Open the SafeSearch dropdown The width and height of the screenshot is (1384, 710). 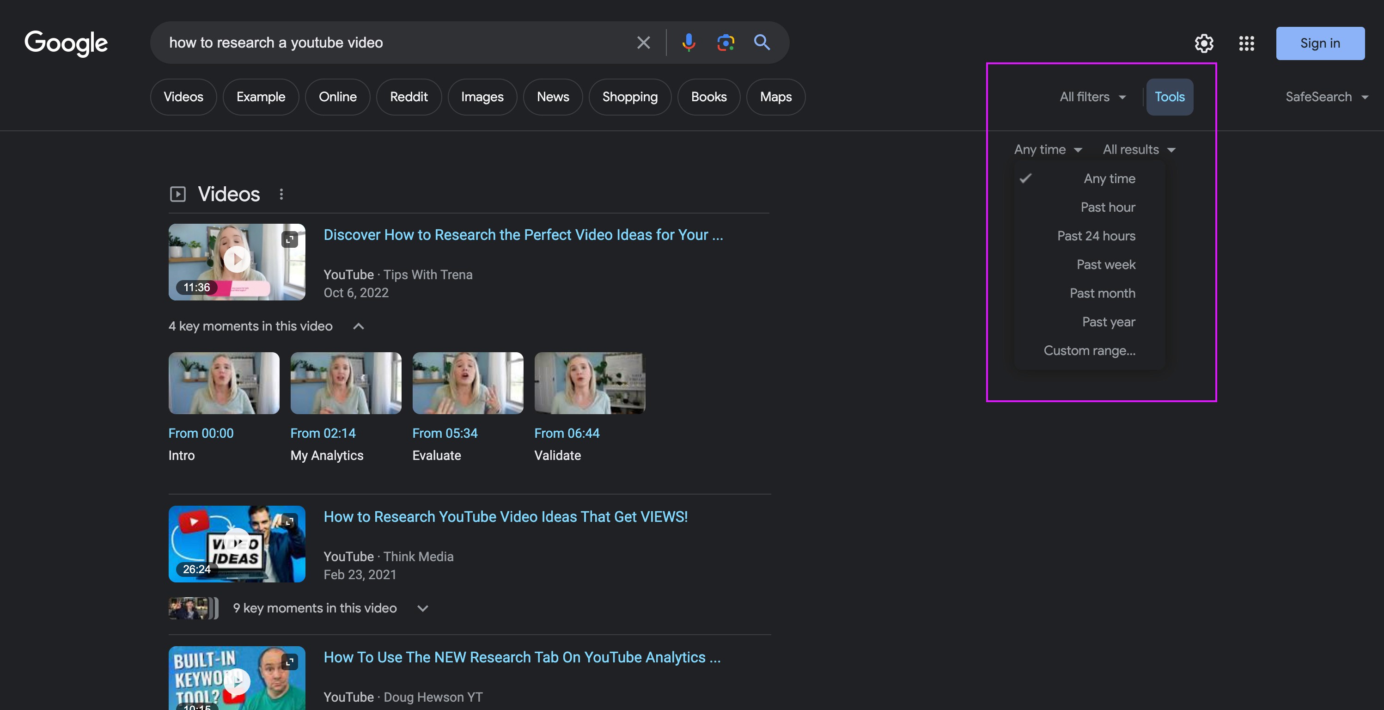pyautogui.click(x=1325, y=97)
